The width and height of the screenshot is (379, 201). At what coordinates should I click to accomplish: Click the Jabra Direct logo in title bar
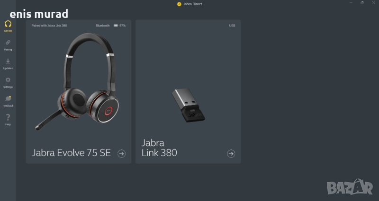point(179,4)
